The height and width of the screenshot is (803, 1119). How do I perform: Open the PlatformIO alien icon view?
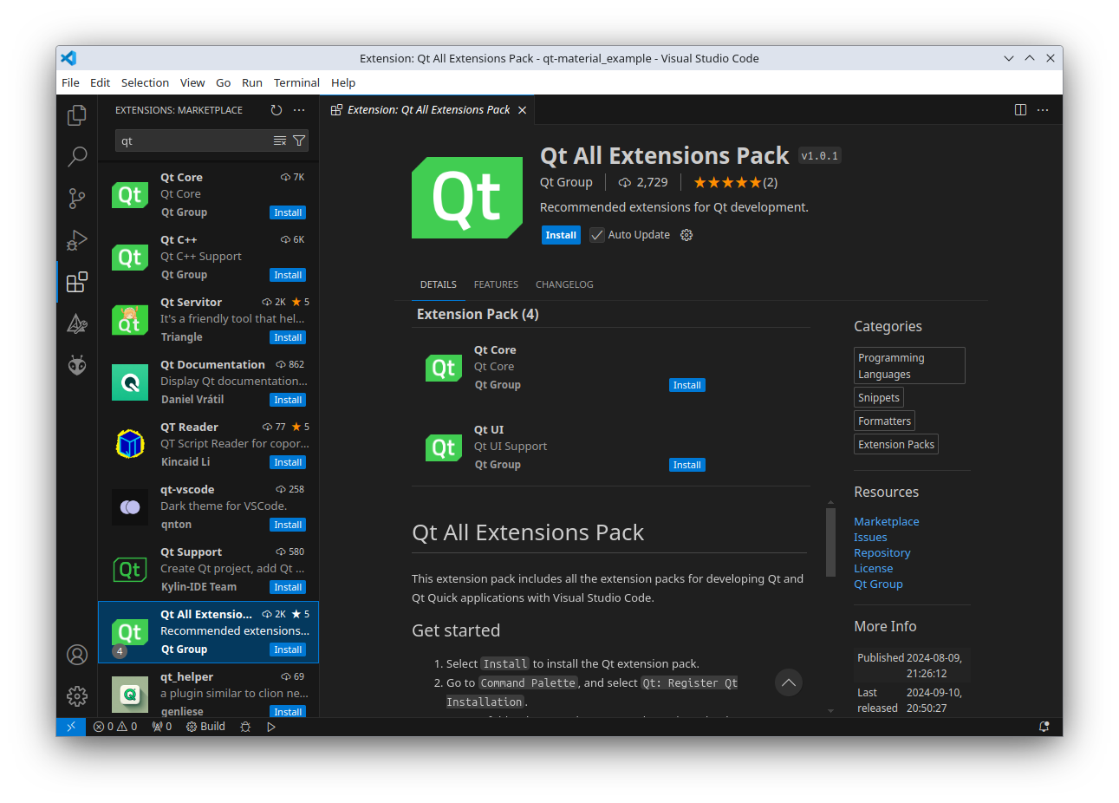pos(77,365)
